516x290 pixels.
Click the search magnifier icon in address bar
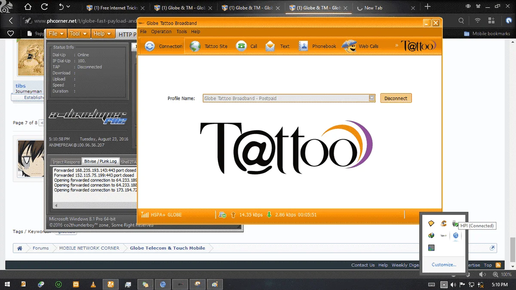tap(461, 21)
